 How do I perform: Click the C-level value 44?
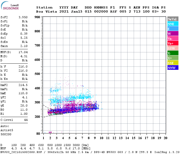click(x=26, y=120)
